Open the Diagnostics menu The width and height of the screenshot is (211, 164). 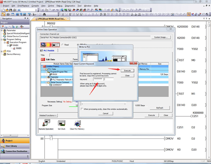[70, 6]
